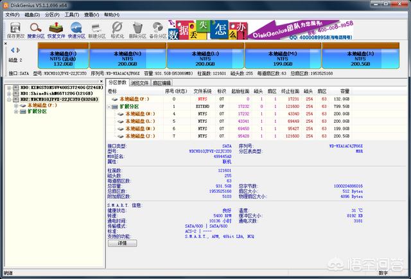
Task: Click the MBR partition table type value
Action: (x=359, y=152)
